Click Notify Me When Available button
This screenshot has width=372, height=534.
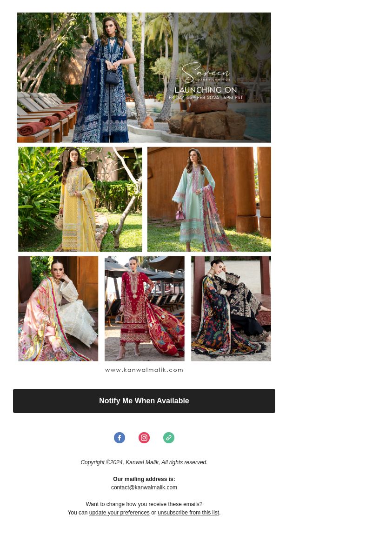(144, 401)
